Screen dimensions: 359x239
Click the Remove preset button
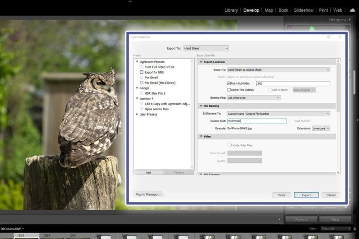(179, 173)
